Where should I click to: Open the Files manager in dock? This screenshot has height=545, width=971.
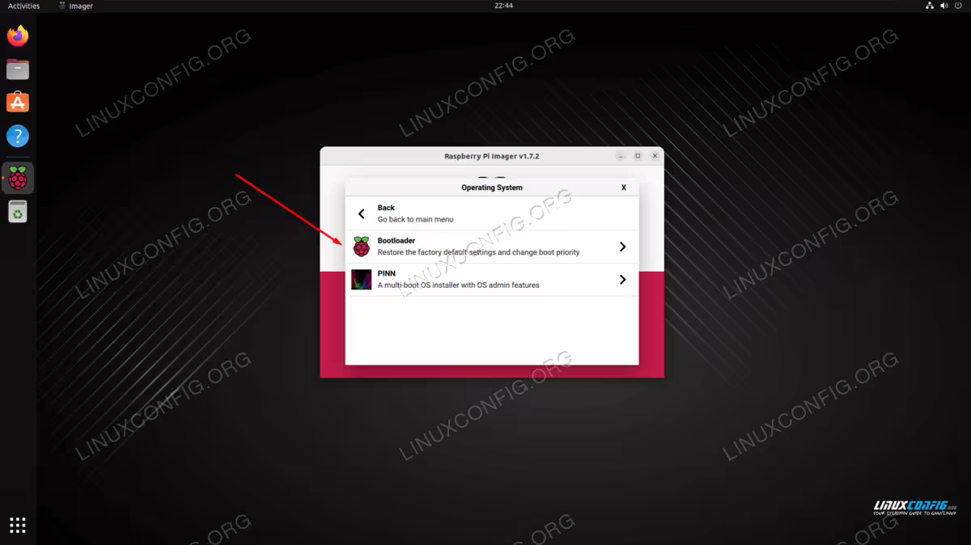[x=18, y=70]
